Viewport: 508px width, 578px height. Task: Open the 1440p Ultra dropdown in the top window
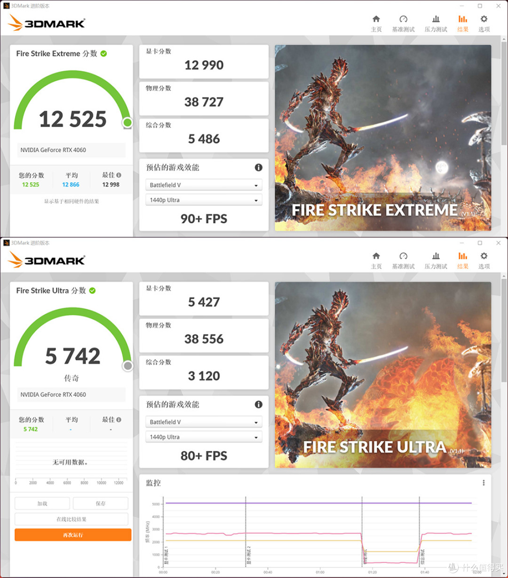tap(204, 200)
